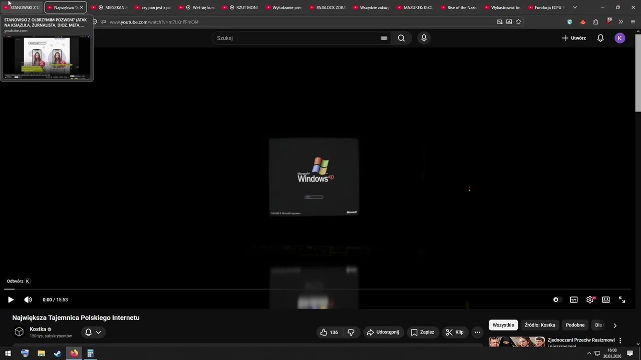Switch to Rise of the Nazis tab

458,7
